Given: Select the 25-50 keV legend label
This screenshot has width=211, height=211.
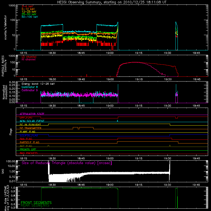Looking at the screenshot, I should click(29, 14).
